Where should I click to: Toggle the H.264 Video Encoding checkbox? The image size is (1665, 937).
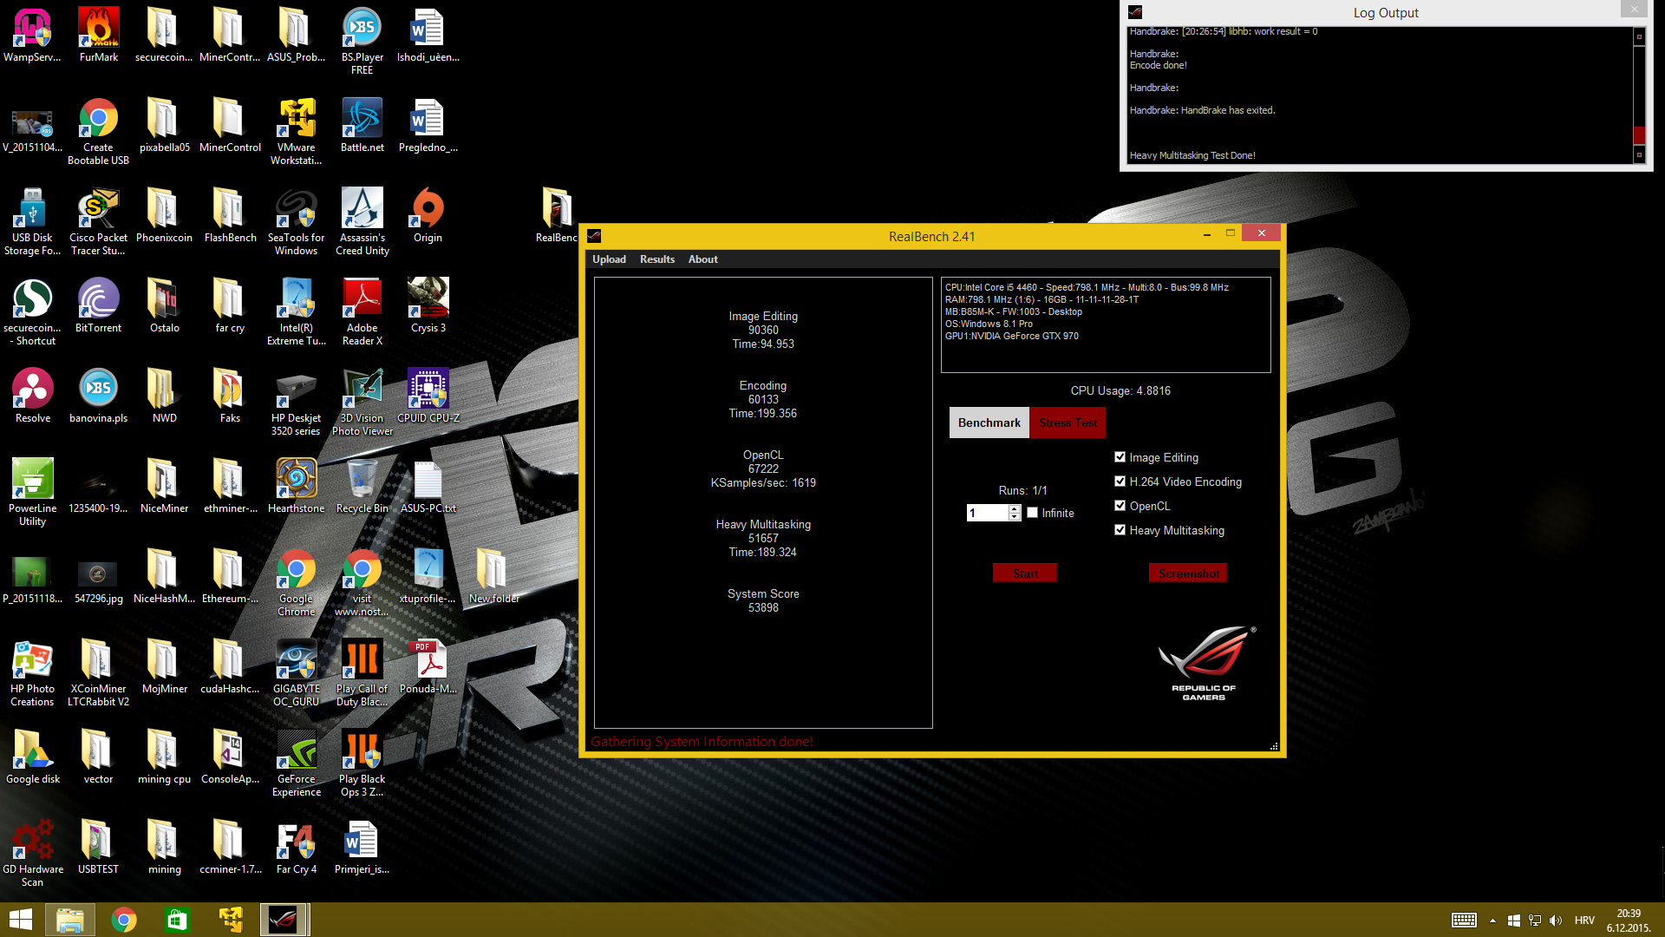click(1120, 482)
